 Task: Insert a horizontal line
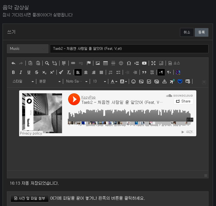click(113, 63)
